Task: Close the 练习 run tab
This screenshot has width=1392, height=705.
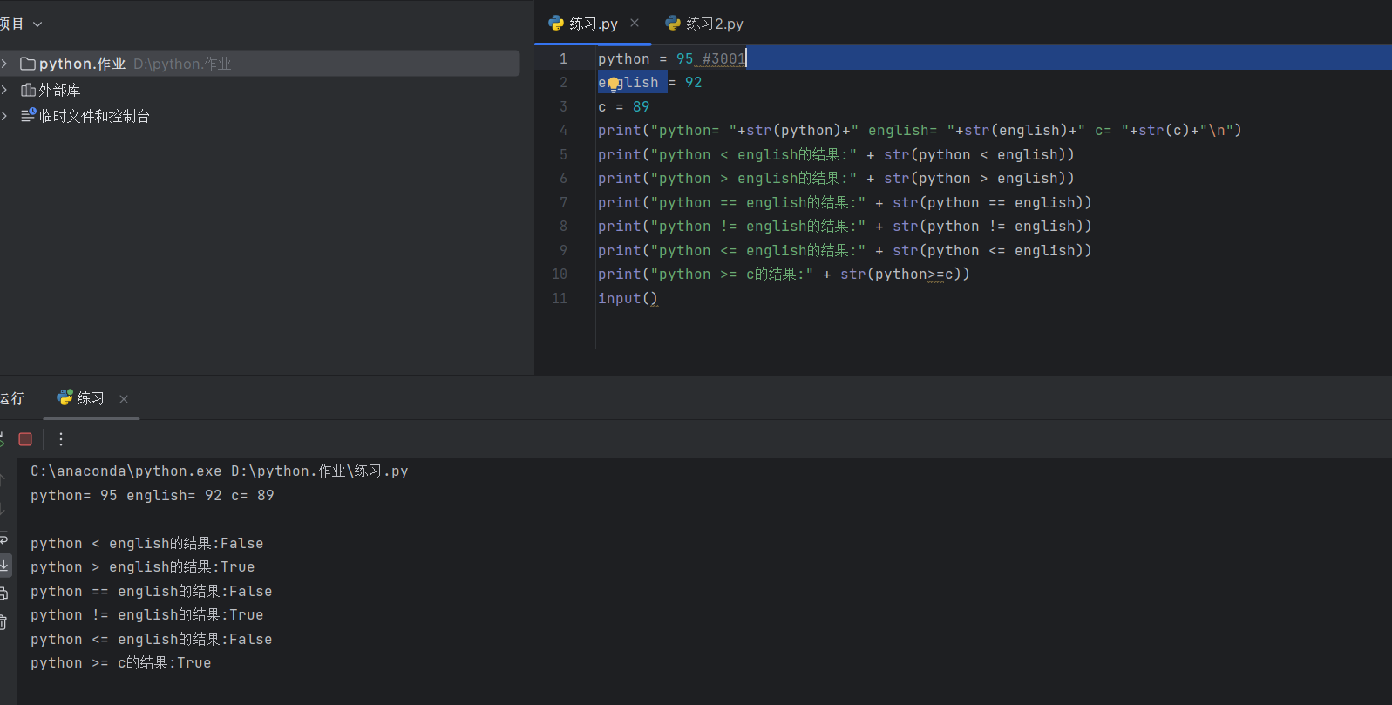Action: pyautogui.click(x=124, y=399)
